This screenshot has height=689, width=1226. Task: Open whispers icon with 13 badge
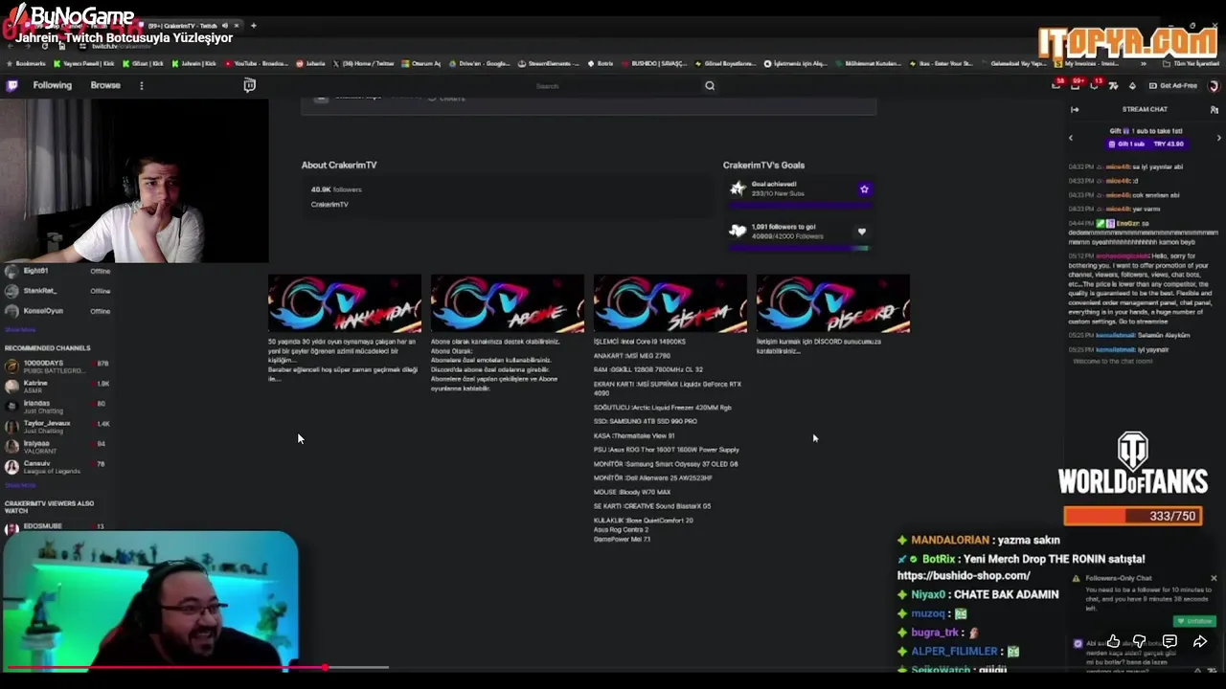click(1095, 85)
